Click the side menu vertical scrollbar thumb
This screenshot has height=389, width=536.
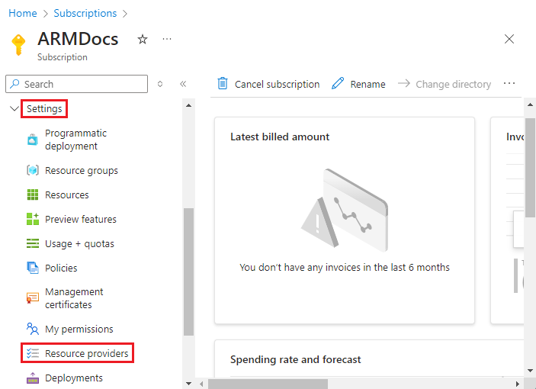188,272
